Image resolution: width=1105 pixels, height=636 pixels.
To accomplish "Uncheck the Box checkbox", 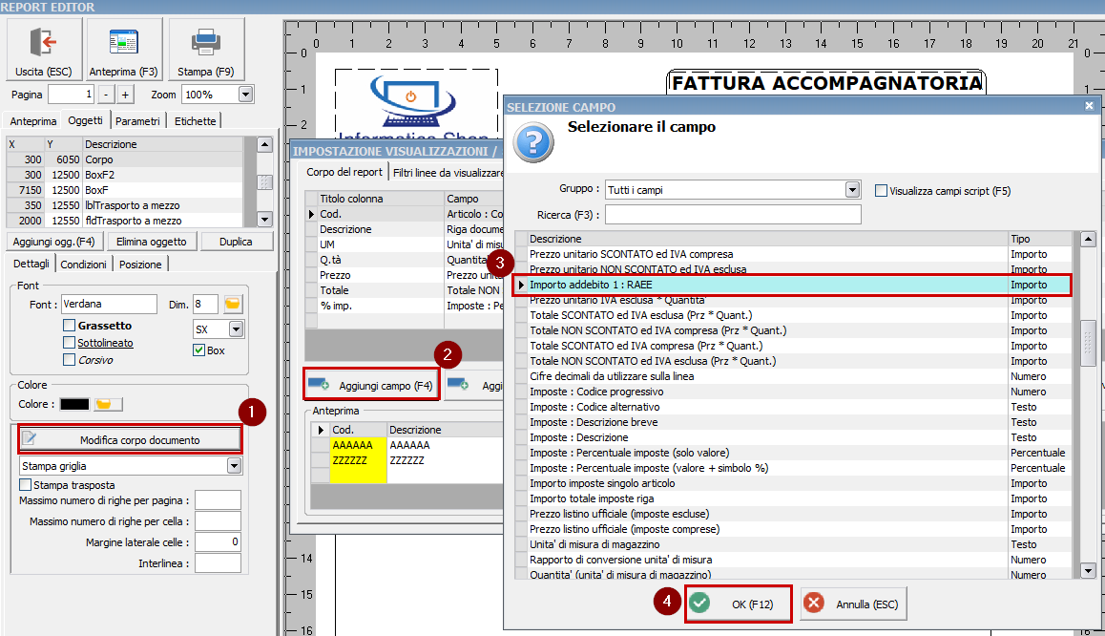I will tap(198, 350).
